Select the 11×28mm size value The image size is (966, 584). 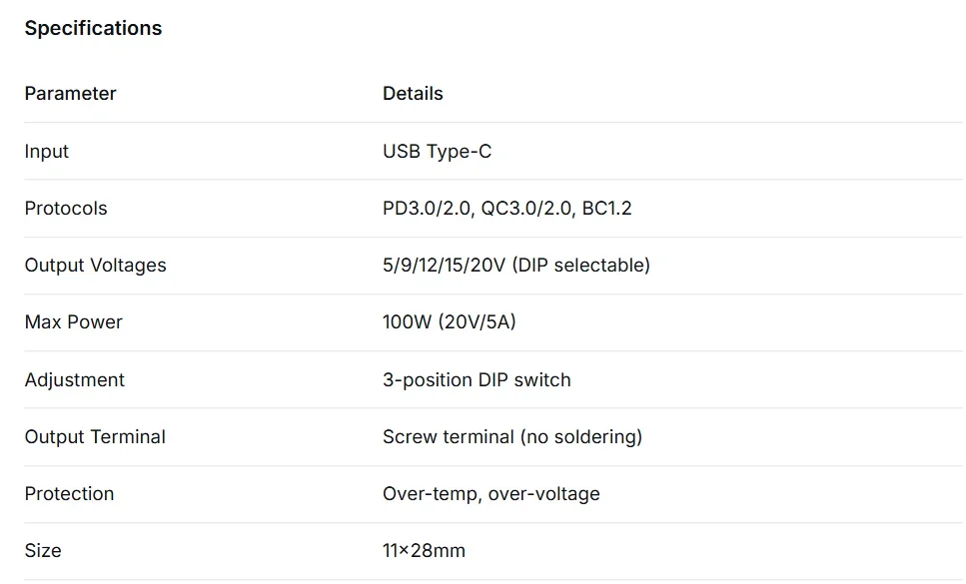[x=424, y=551]
